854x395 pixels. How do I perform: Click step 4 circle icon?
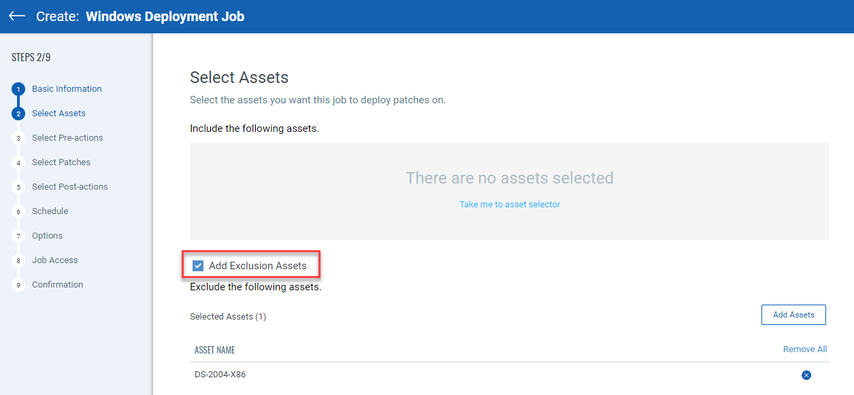coord(18,162)
